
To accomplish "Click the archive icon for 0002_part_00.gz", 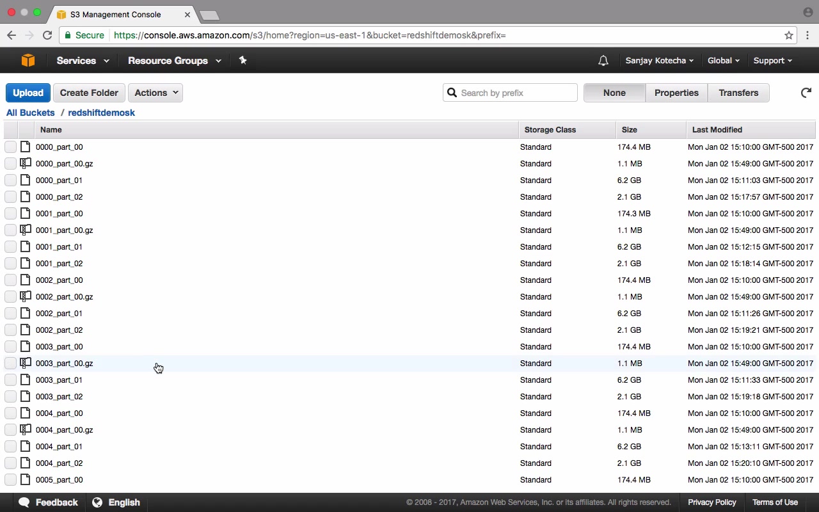I will pyautogui.click(x=26, y=296).
